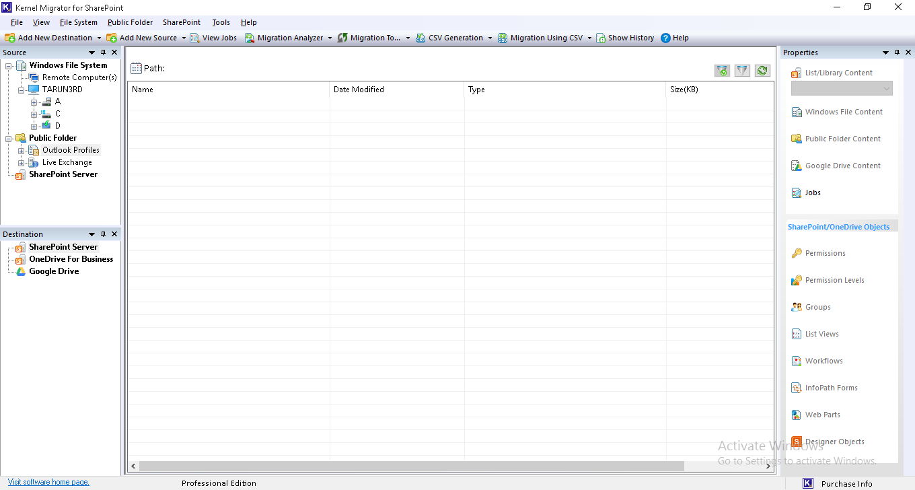Click the Workflows icon
This screenshot has width=915, height=490.
pyautogui.click(x=797, y=361)
